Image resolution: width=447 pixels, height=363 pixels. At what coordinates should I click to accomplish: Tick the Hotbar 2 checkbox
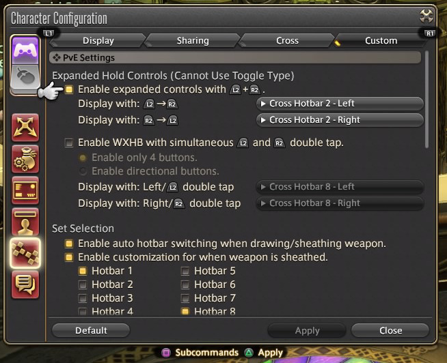83,285
